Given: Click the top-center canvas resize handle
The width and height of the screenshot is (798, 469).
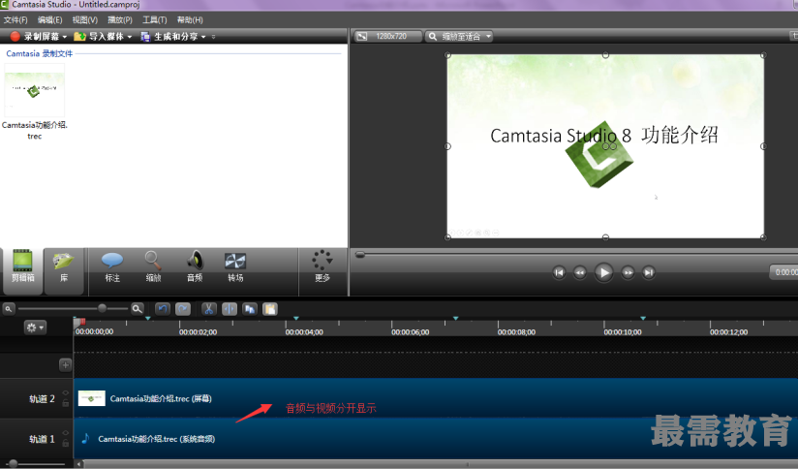Looking at the screenshot, I should click(x=605, y=55).
